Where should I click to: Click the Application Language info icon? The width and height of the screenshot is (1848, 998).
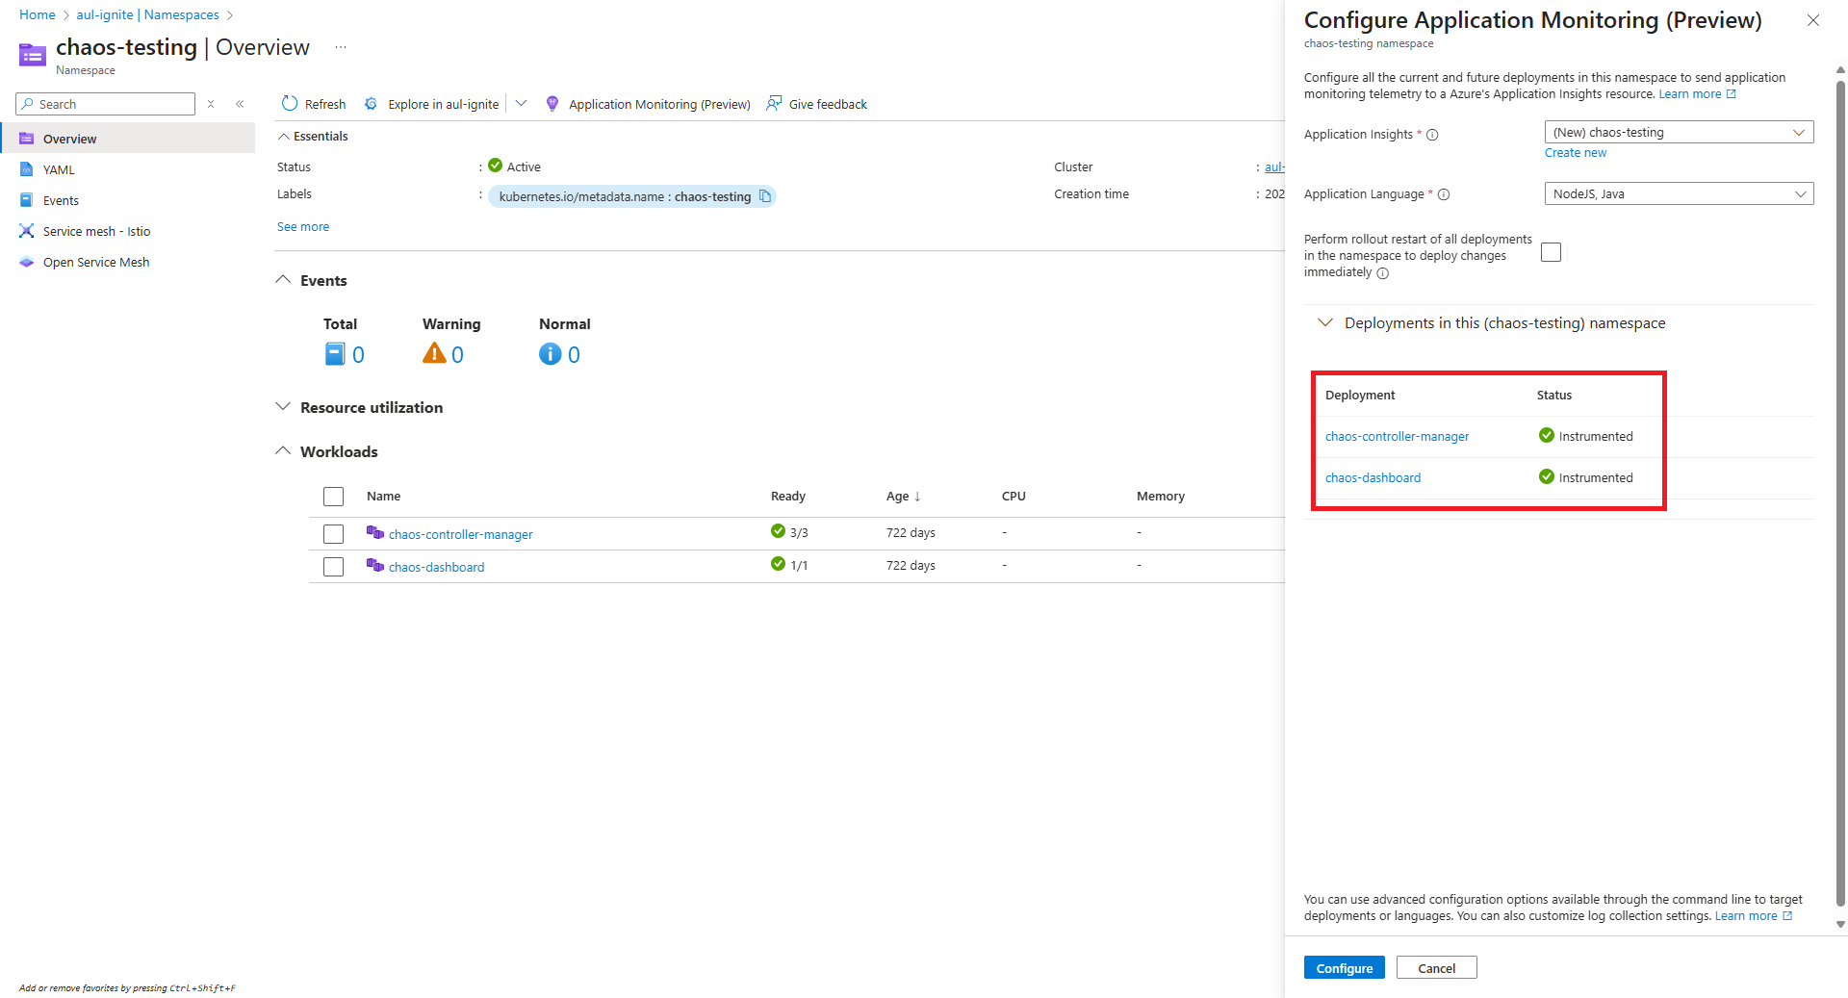(x=1444, y=194)
